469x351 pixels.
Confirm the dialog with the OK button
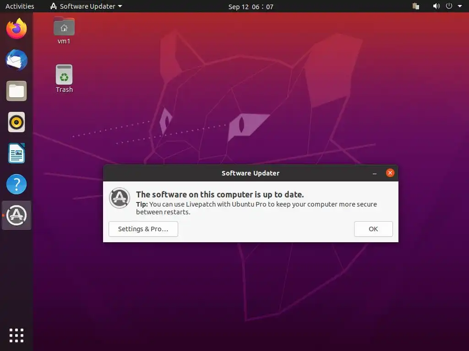pos(373,229)
